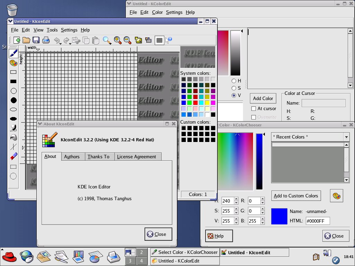Click the zoom in magnifier icon
The height and width of the screenshot is (266, 355).
pyautogui.click(x=118, y=40)
